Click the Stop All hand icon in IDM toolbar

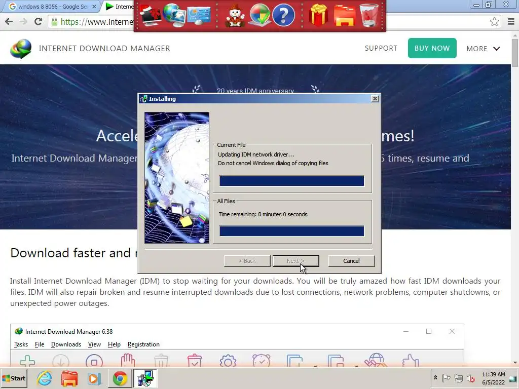[128, 361]
